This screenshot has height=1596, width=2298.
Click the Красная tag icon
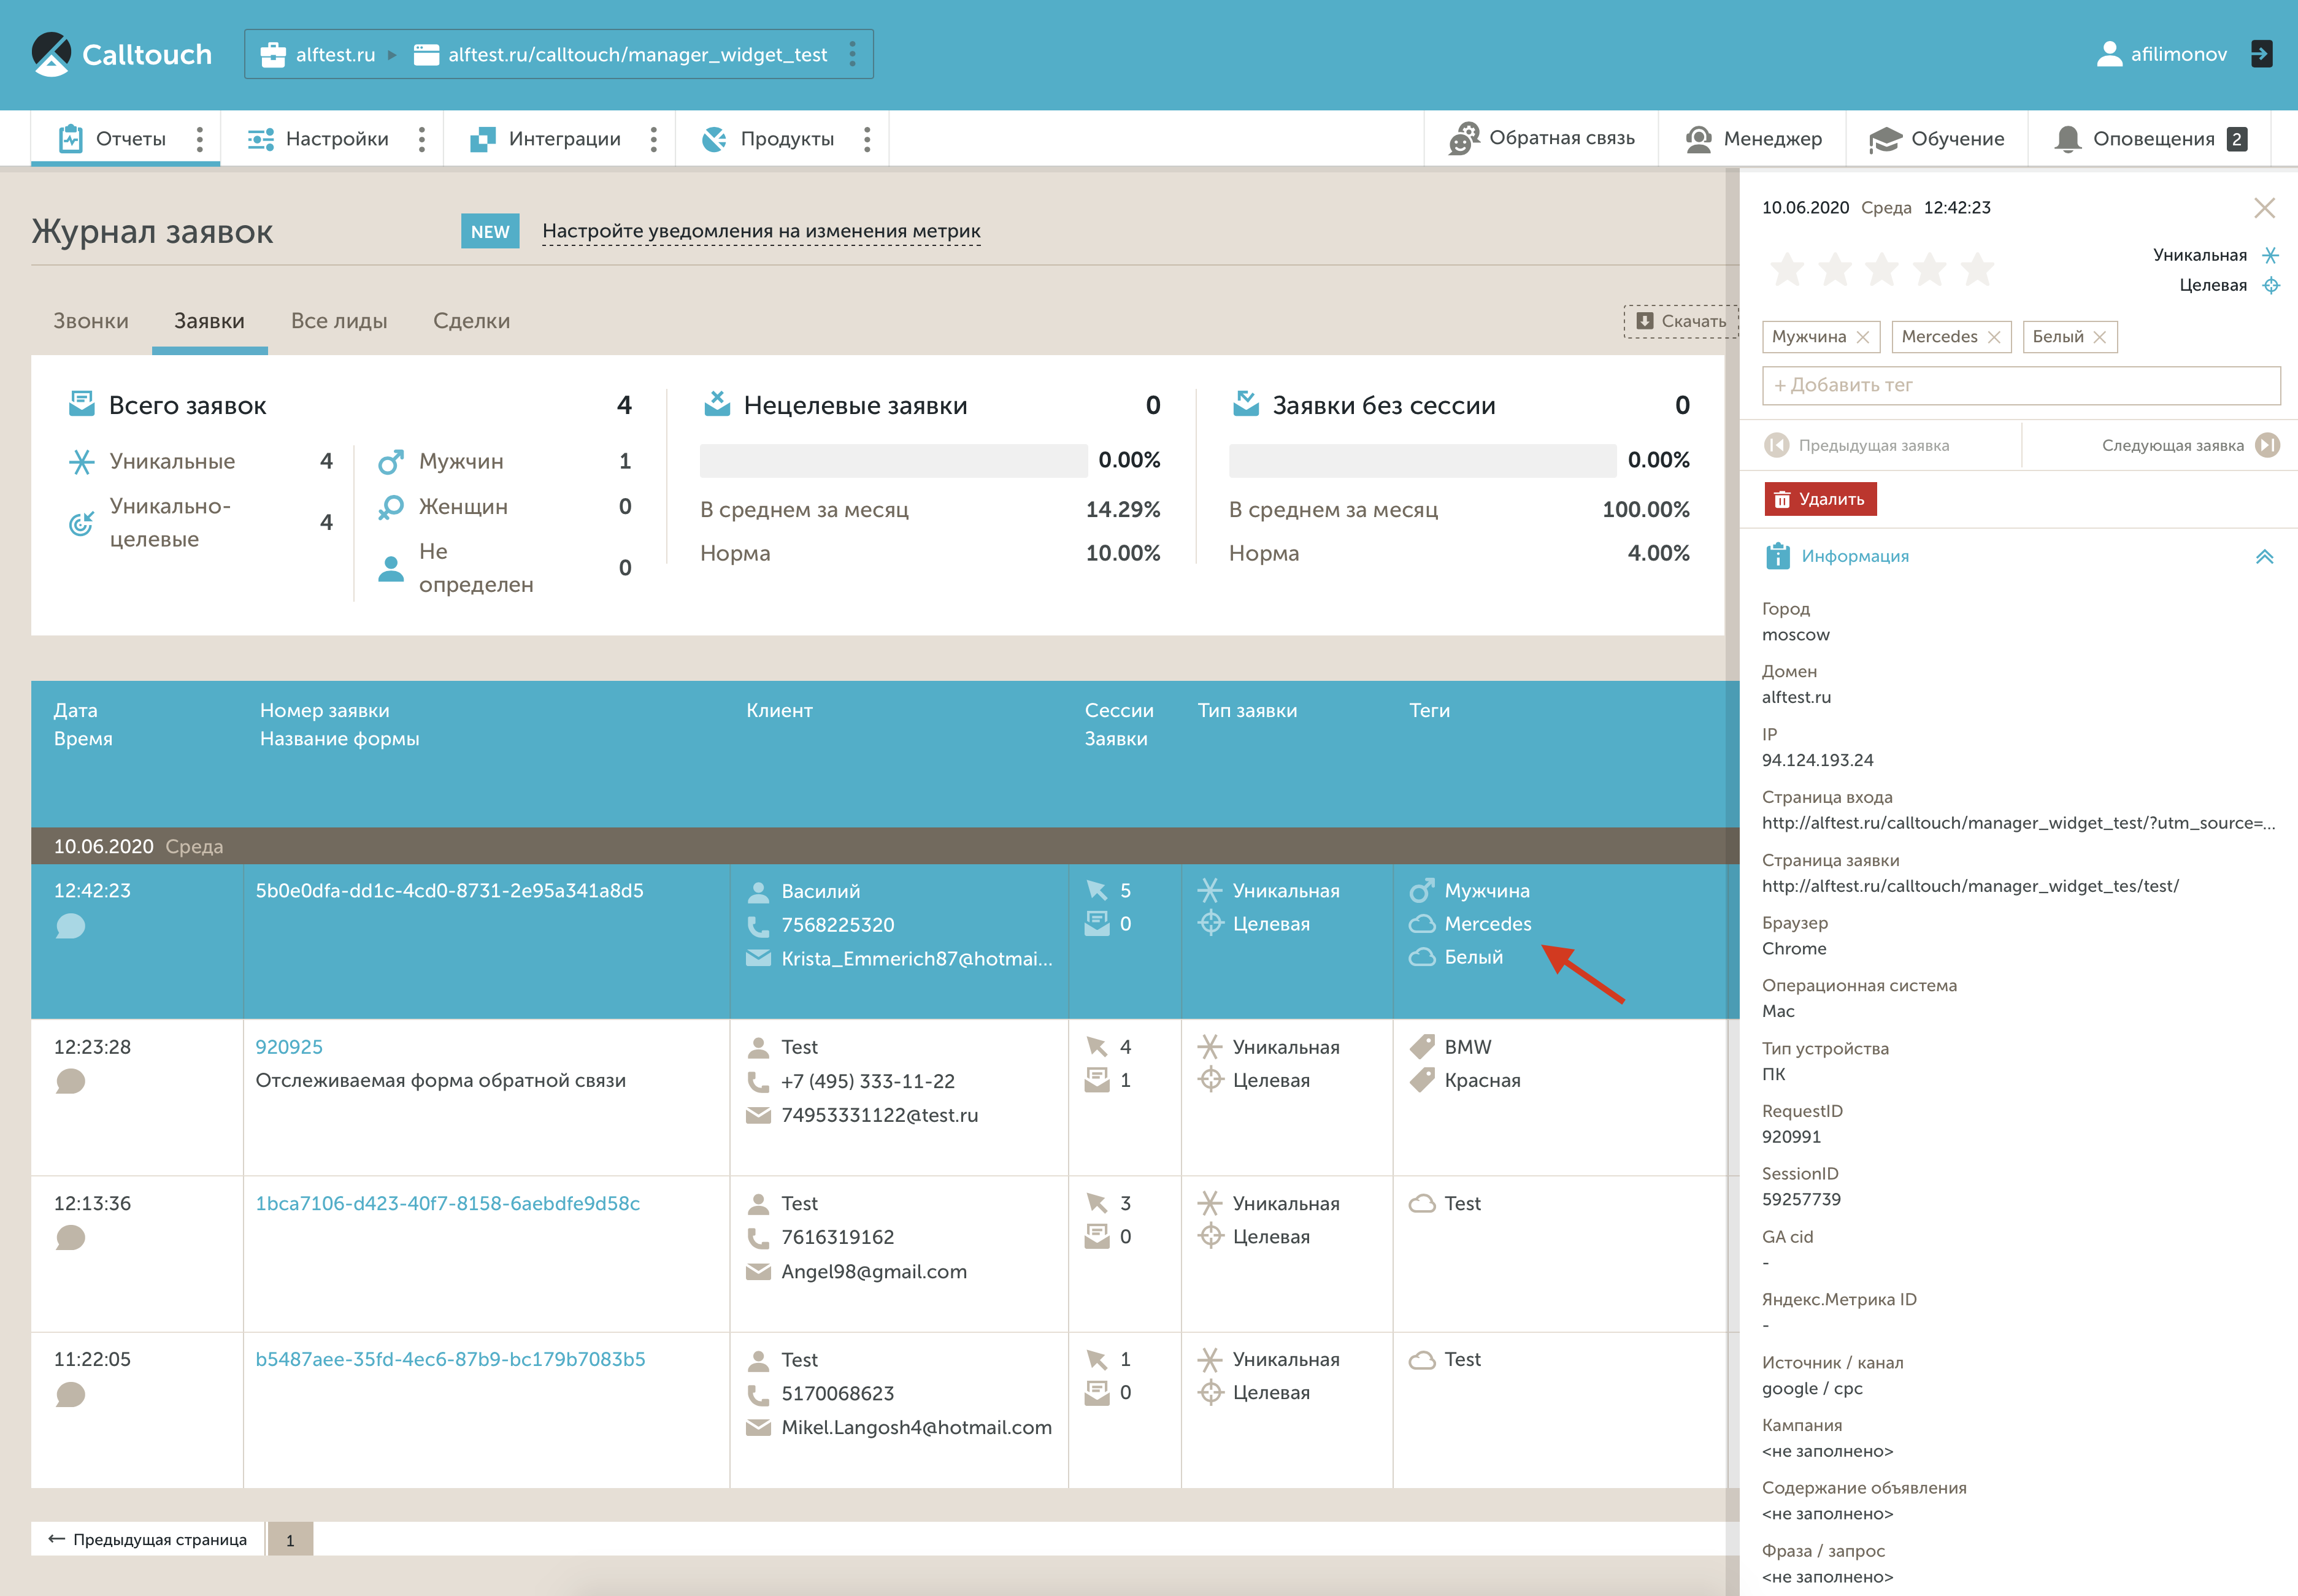coord(1421,1080)
